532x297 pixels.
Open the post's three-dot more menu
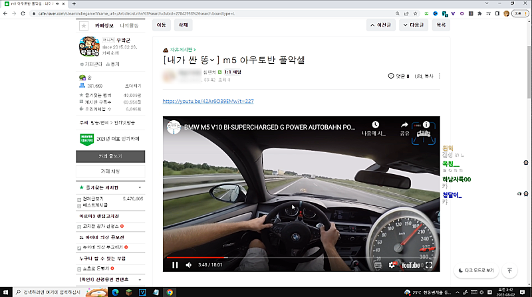pos(439,76)
